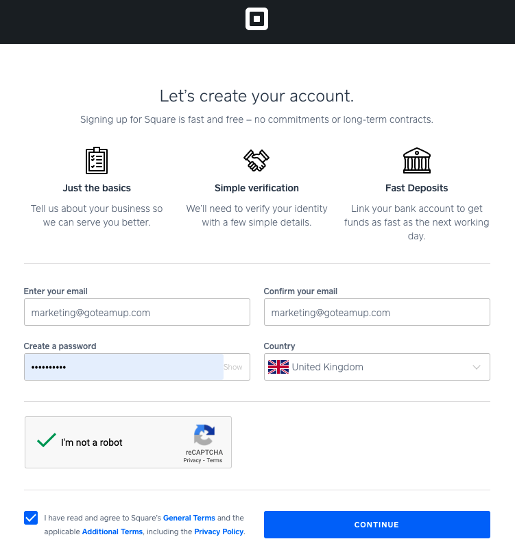
Task: Uncheck the terms agreement checkbox
Action: (30, 518)
